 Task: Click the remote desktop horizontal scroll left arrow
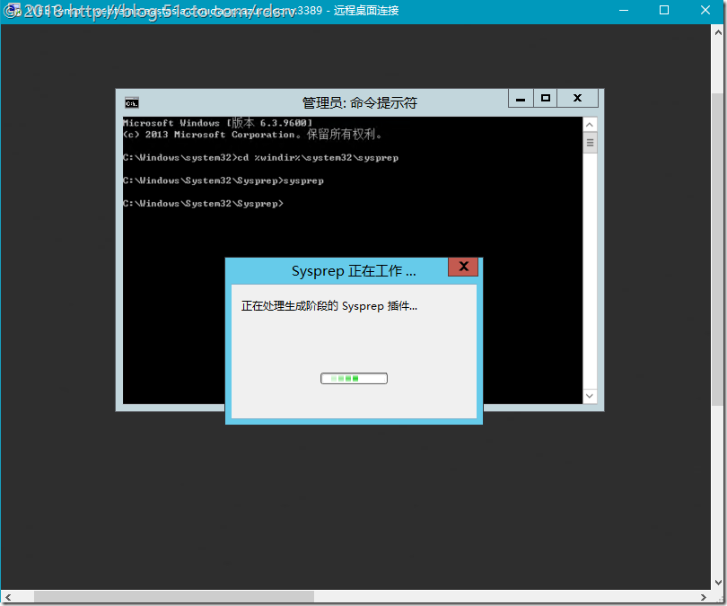coord(8,597)
